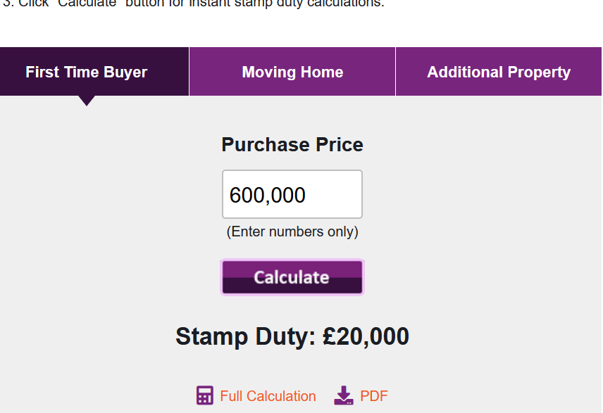
Task: Click the PDF text link
Action: pos(374,396)
